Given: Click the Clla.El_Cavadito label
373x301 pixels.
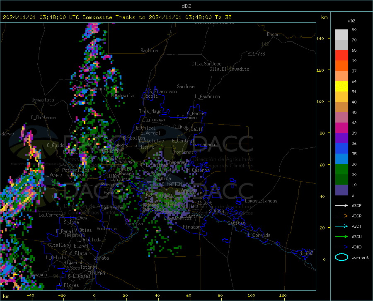Looking at the screenshot, I should click(229, 69).
